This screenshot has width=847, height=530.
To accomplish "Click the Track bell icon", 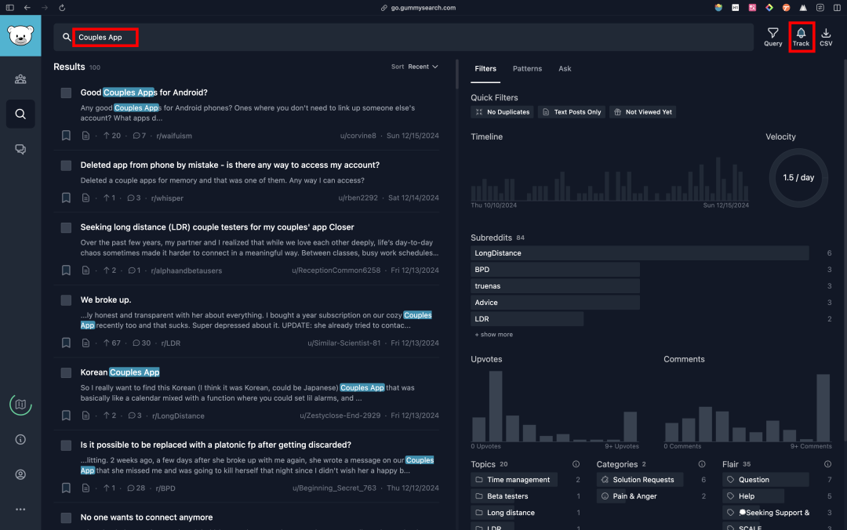I will pos(801,37).
